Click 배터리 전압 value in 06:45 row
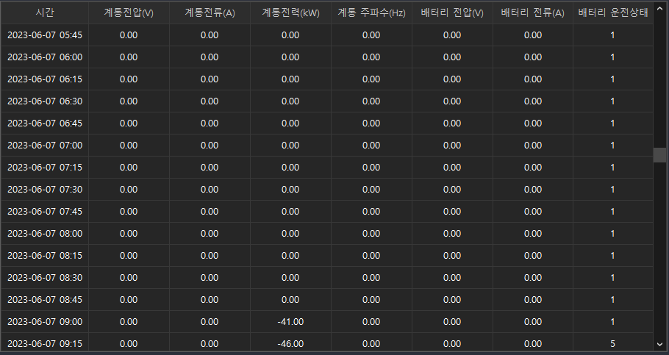The width and height of the screenshot is (669, 355). pyautogui.click(x=452, y=123)
